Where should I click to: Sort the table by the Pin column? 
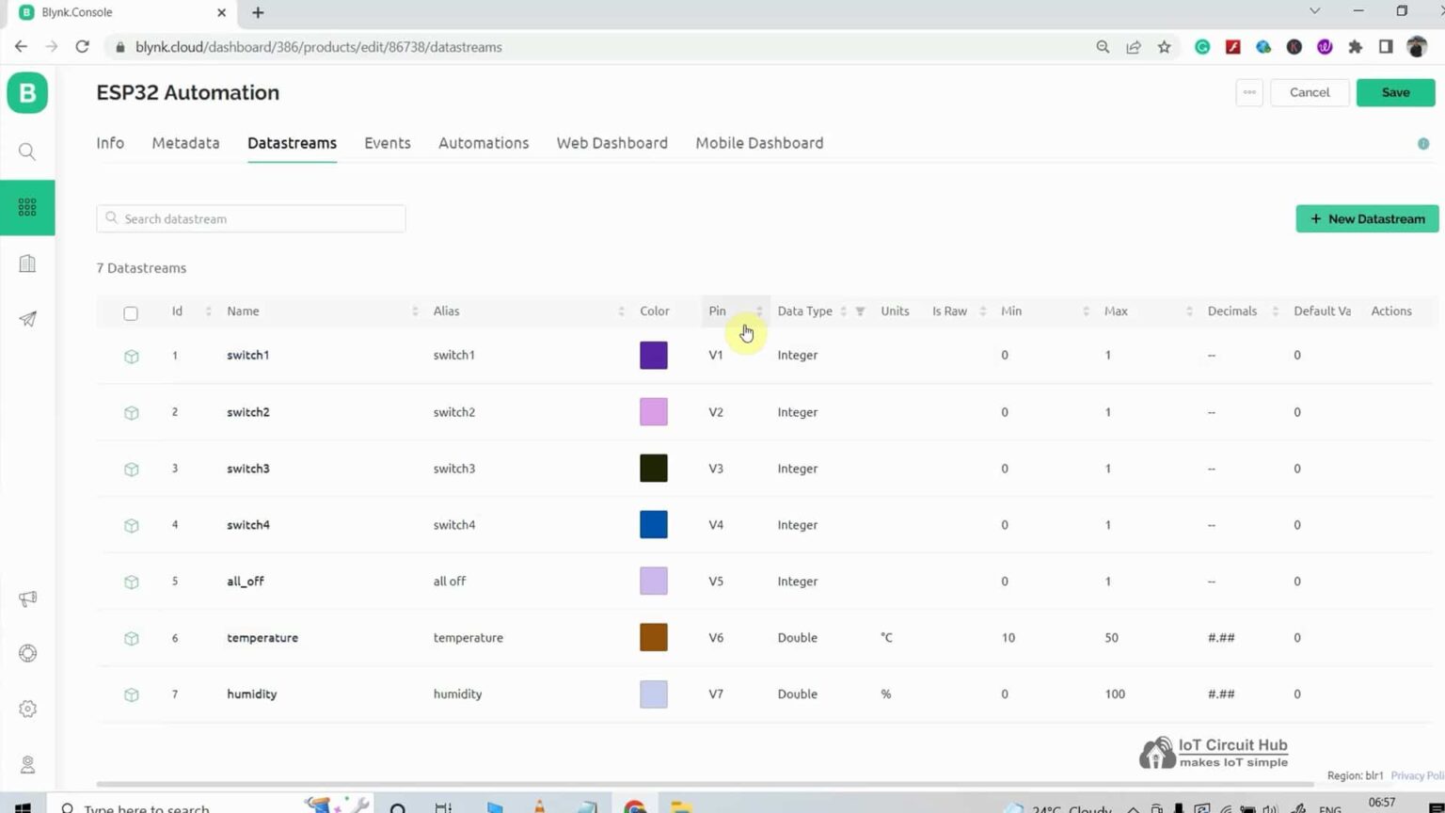718,311
